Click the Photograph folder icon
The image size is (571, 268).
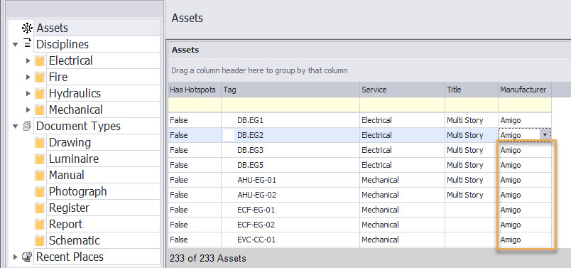(x=40, y=191)
